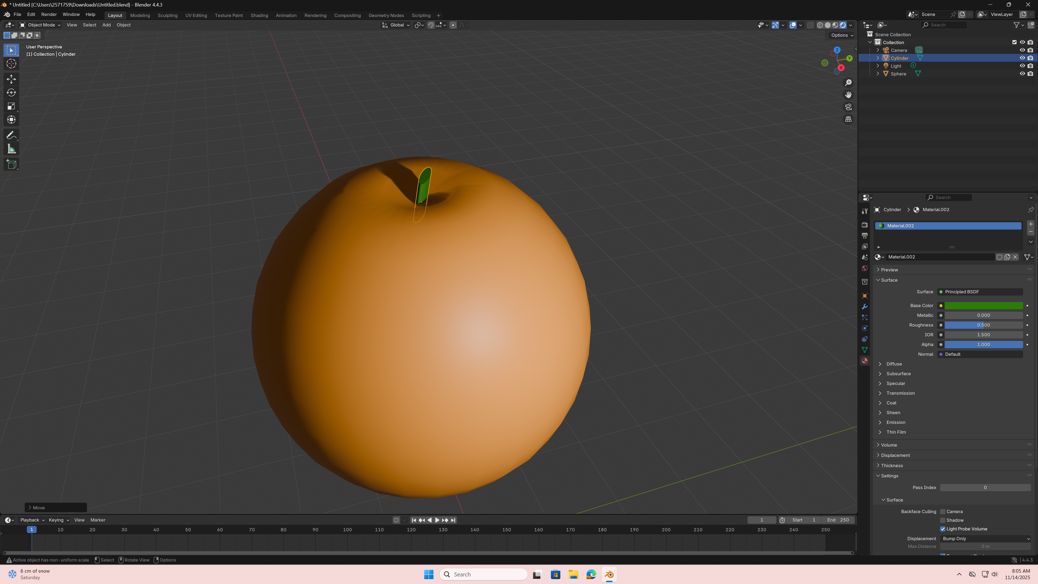This screenshot has height=584, width=1038.
Task: Toggle camera view in viewport
Action: [x=848, y=107]
